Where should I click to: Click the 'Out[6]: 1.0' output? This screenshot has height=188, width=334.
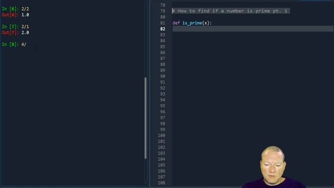(x=15, y=15)
